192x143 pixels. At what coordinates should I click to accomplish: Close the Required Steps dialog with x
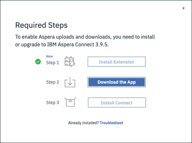pos(183,8)
